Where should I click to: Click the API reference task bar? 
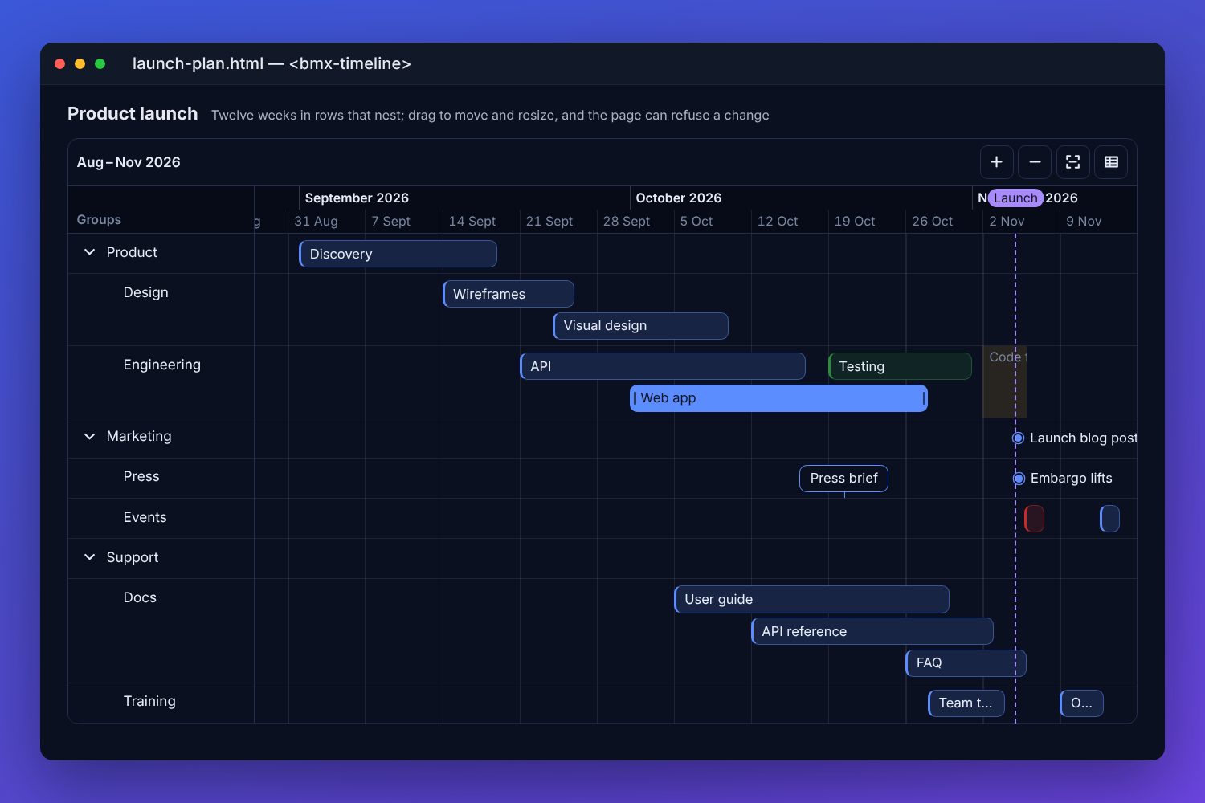[872, 631]
